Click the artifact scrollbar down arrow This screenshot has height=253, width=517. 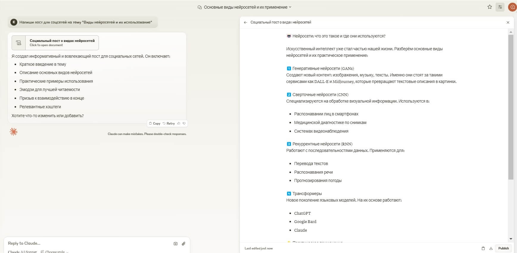tap(511, 239)
